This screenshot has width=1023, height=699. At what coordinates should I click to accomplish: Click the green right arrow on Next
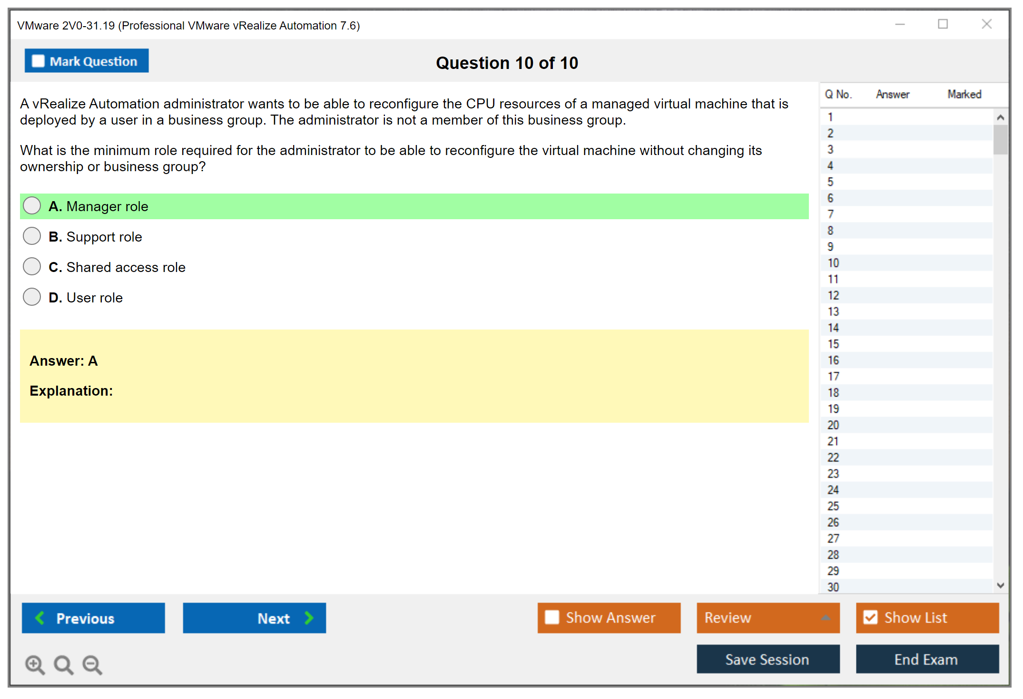(309, 618)
